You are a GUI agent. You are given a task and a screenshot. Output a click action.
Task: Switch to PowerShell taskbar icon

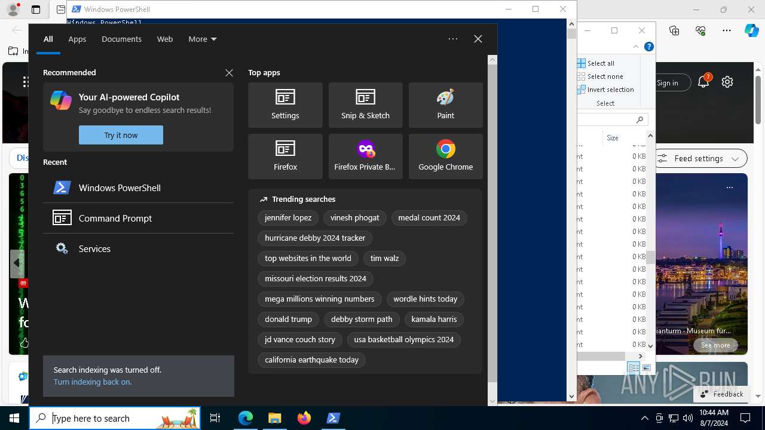pos(333,418)
